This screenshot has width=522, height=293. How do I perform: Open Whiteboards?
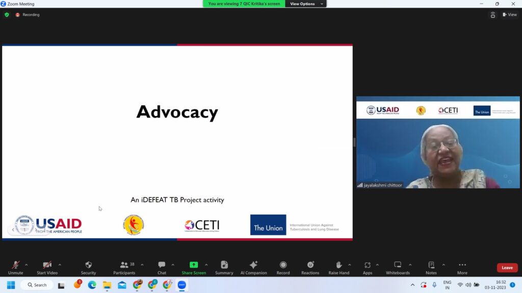[x=398, y=267]
